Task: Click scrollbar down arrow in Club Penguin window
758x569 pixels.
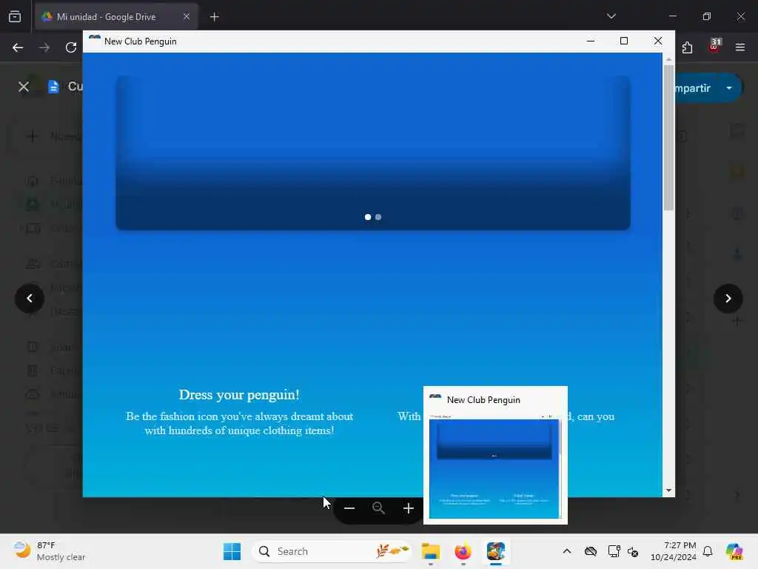Action: (x=668, y=490)
